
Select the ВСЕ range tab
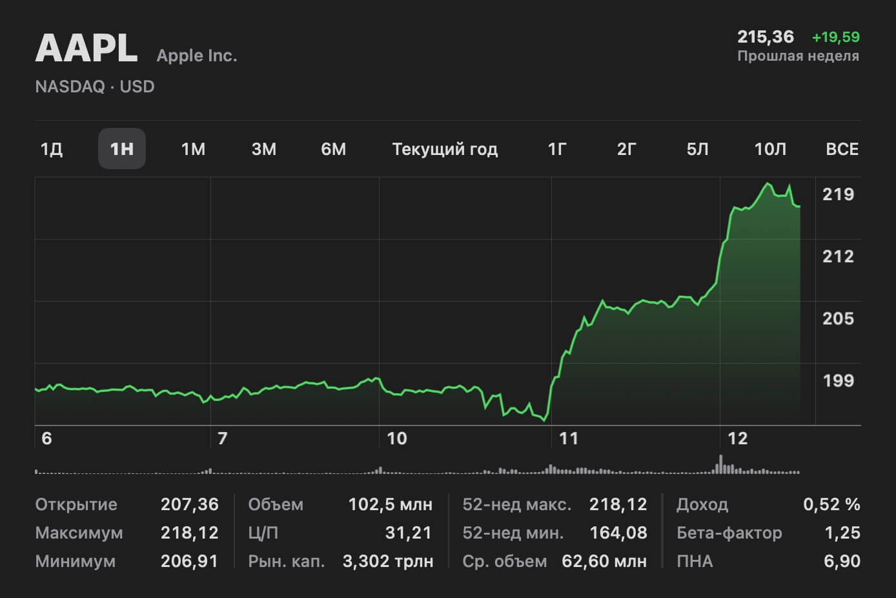tap(842, 149)
